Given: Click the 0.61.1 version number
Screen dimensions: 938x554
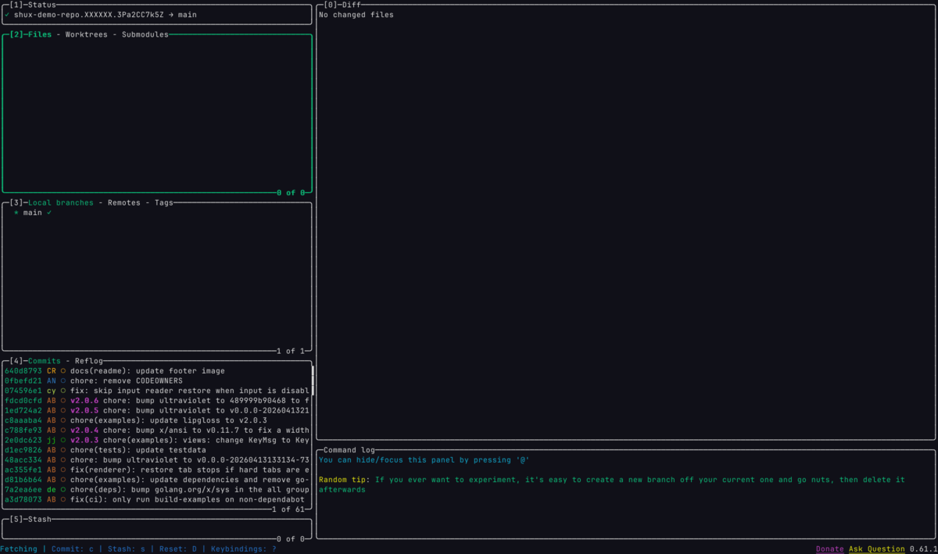Looking at the screenshot, I should click(x=924, y=549).
